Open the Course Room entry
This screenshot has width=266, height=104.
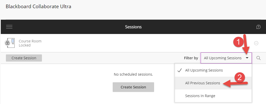click(x=30, y=41)
